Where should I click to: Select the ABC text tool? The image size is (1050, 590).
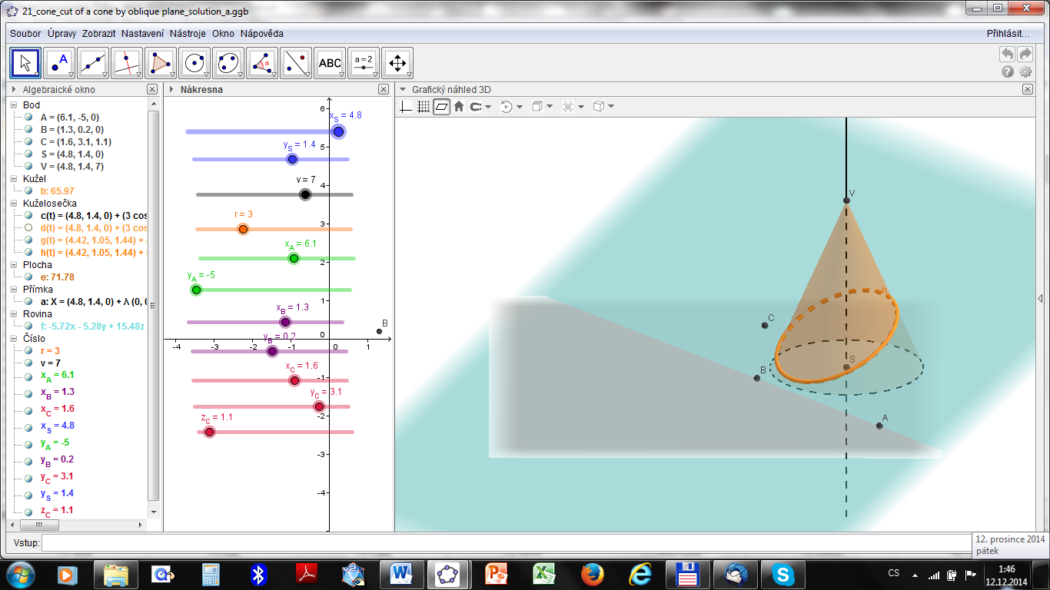[330, 63]
